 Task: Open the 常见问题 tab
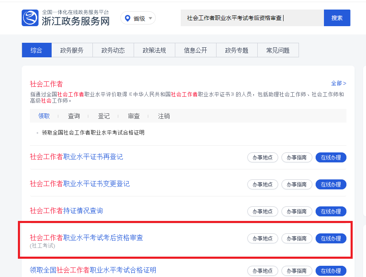pos(278,50)
